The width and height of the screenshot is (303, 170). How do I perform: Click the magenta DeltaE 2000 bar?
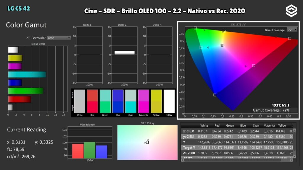tap(15, 66)
